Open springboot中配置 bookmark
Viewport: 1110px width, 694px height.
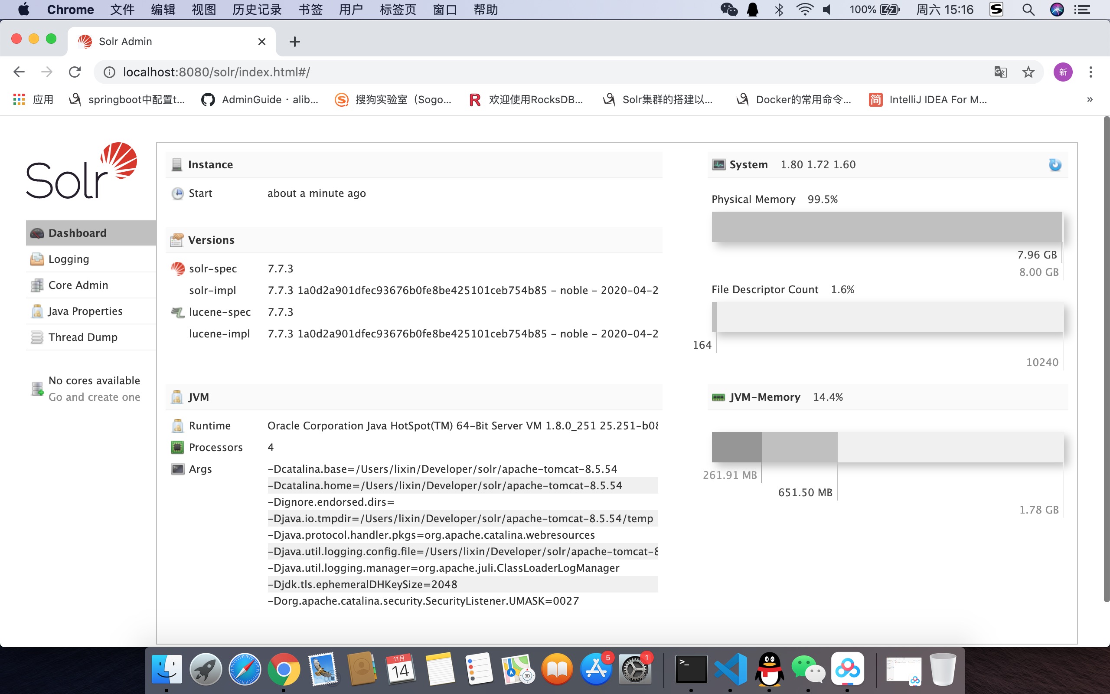tap(127, 100)
